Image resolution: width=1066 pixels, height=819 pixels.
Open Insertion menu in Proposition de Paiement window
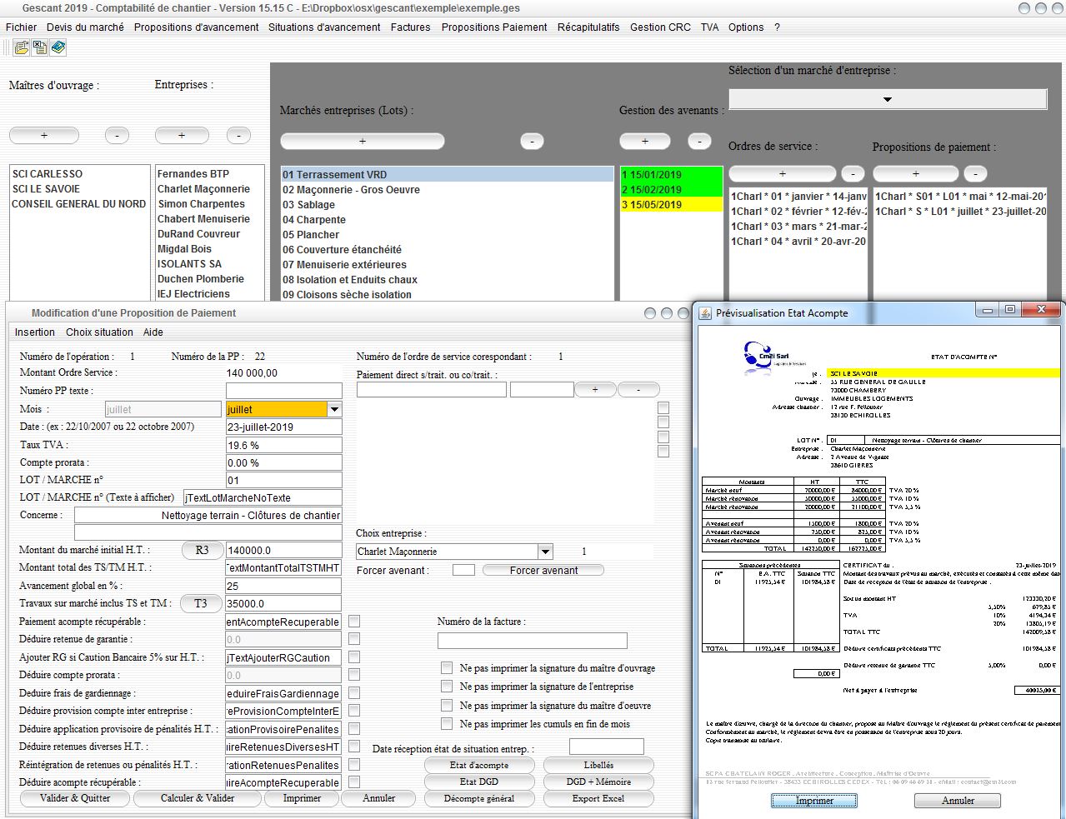(35, 332)
